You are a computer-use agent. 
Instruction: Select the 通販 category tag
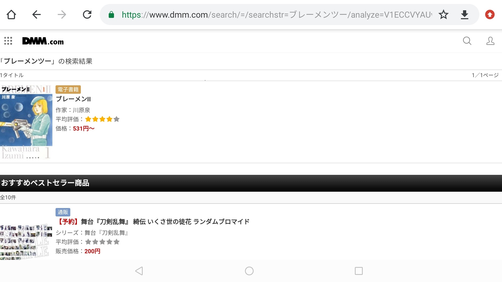[63, 212]
